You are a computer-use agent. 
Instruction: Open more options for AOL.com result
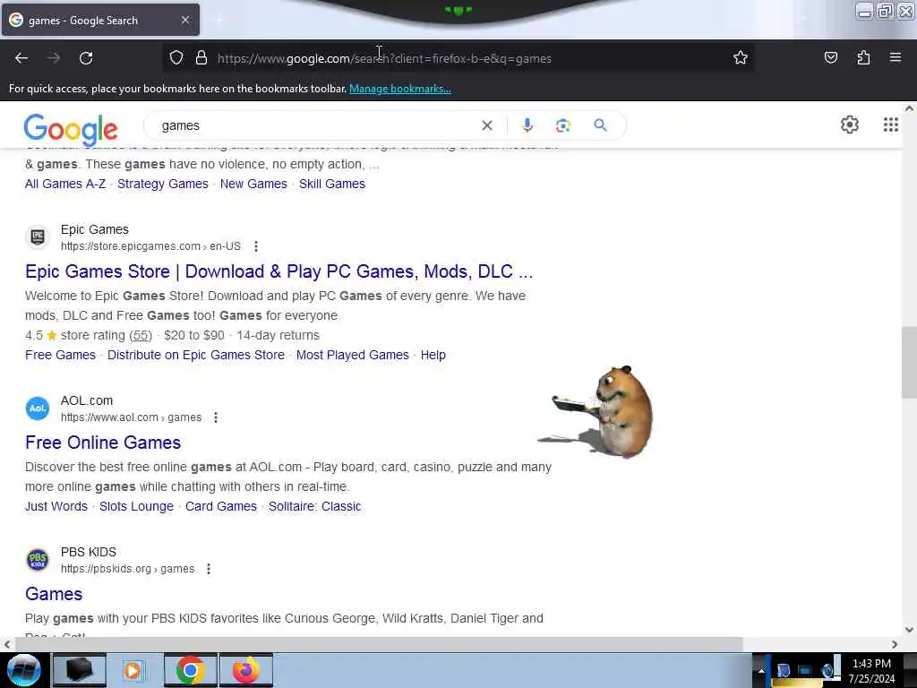coord(215,417)
